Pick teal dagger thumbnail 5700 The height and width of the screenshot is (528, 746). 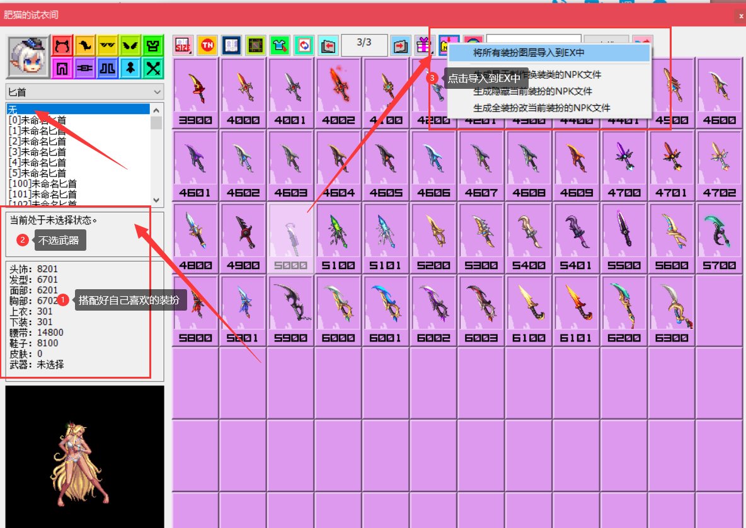719,238
